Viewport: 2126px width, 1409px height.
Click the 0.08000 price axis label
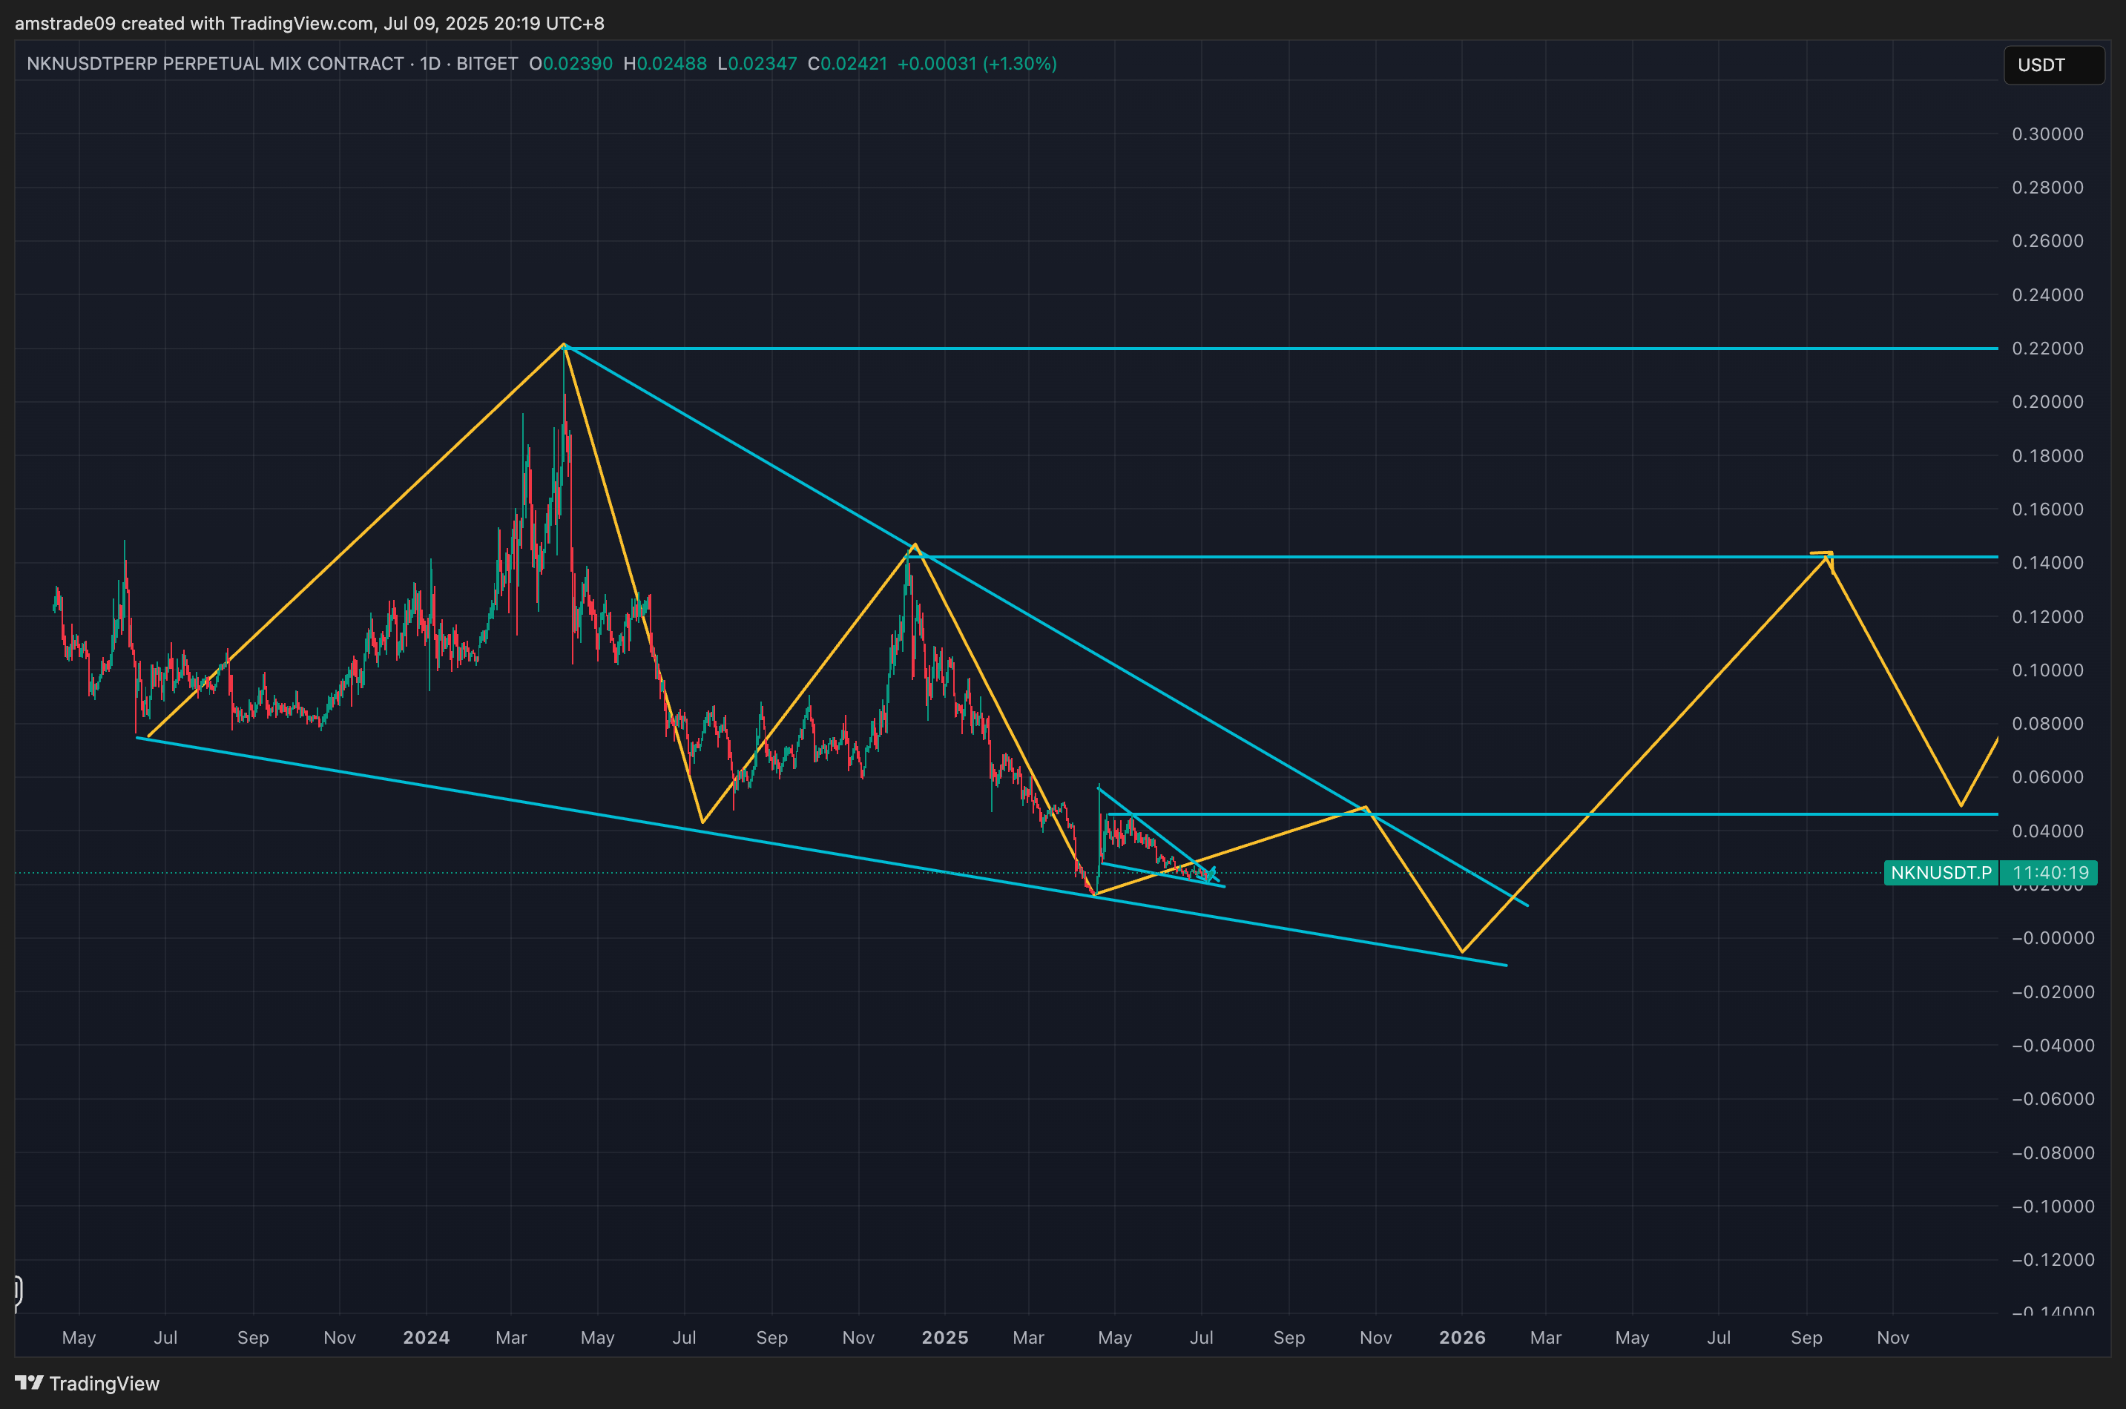2047,723
